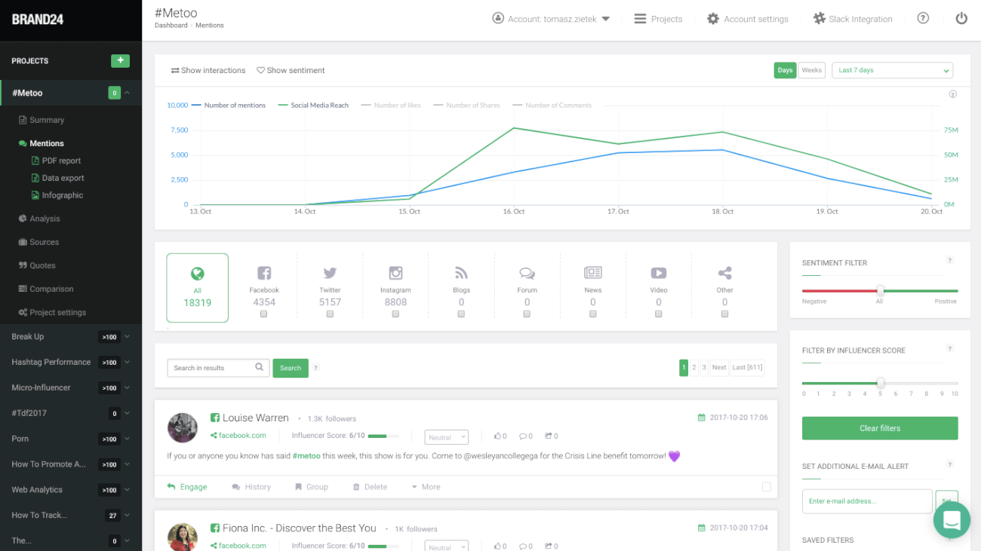This screenshot has width=981, height=551.
Task: Open the help question mark icon in header
Action: (x=923, y=18)
